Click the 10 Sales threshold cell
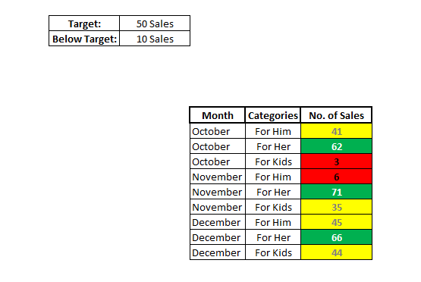 (155, 39)
